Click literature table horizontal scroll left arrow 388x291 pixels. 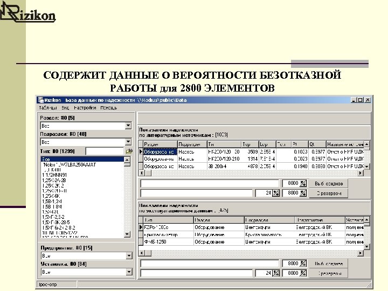[x=142, y=173]
